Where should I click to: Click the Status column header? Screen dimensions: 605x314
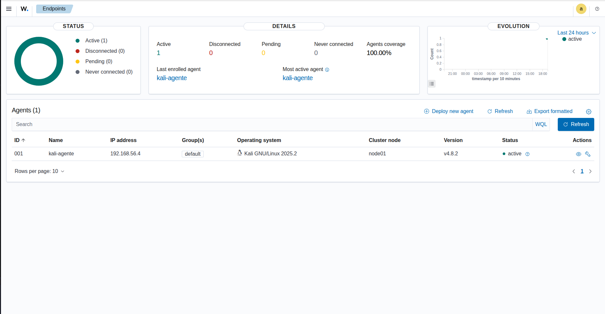(510, 140)
